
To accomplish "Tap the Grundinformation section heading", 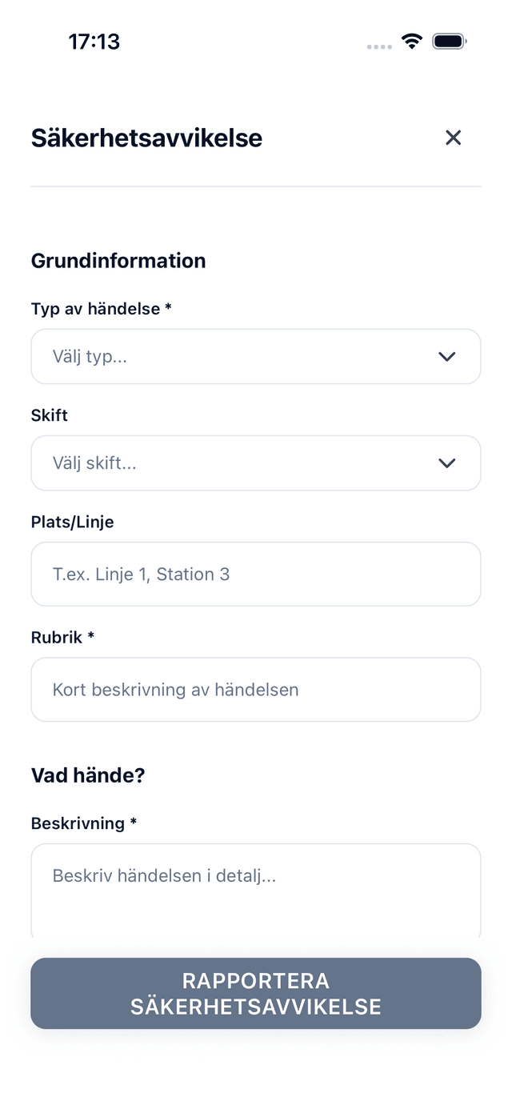I will click(118, 261).
